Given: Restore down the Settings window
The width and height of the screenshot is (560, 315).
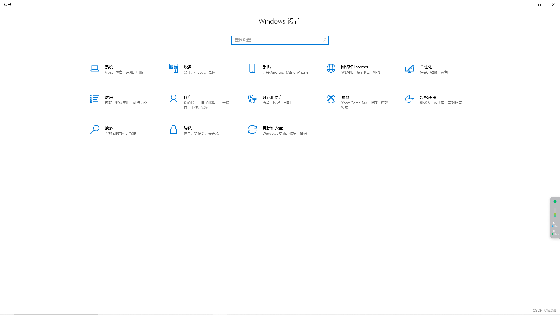Looking at the screenshot, I should click(540, 5).
